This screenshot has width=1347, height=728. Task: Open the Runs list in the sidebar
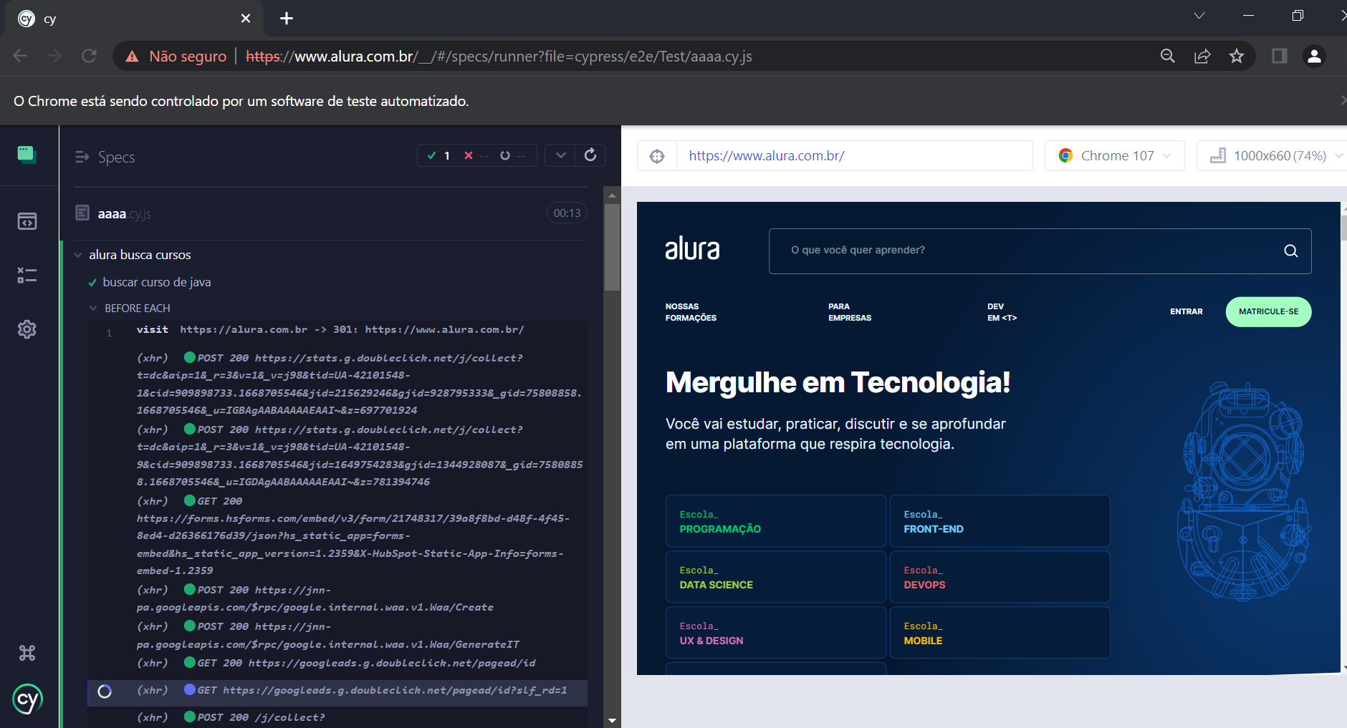[x=27, y=275]
